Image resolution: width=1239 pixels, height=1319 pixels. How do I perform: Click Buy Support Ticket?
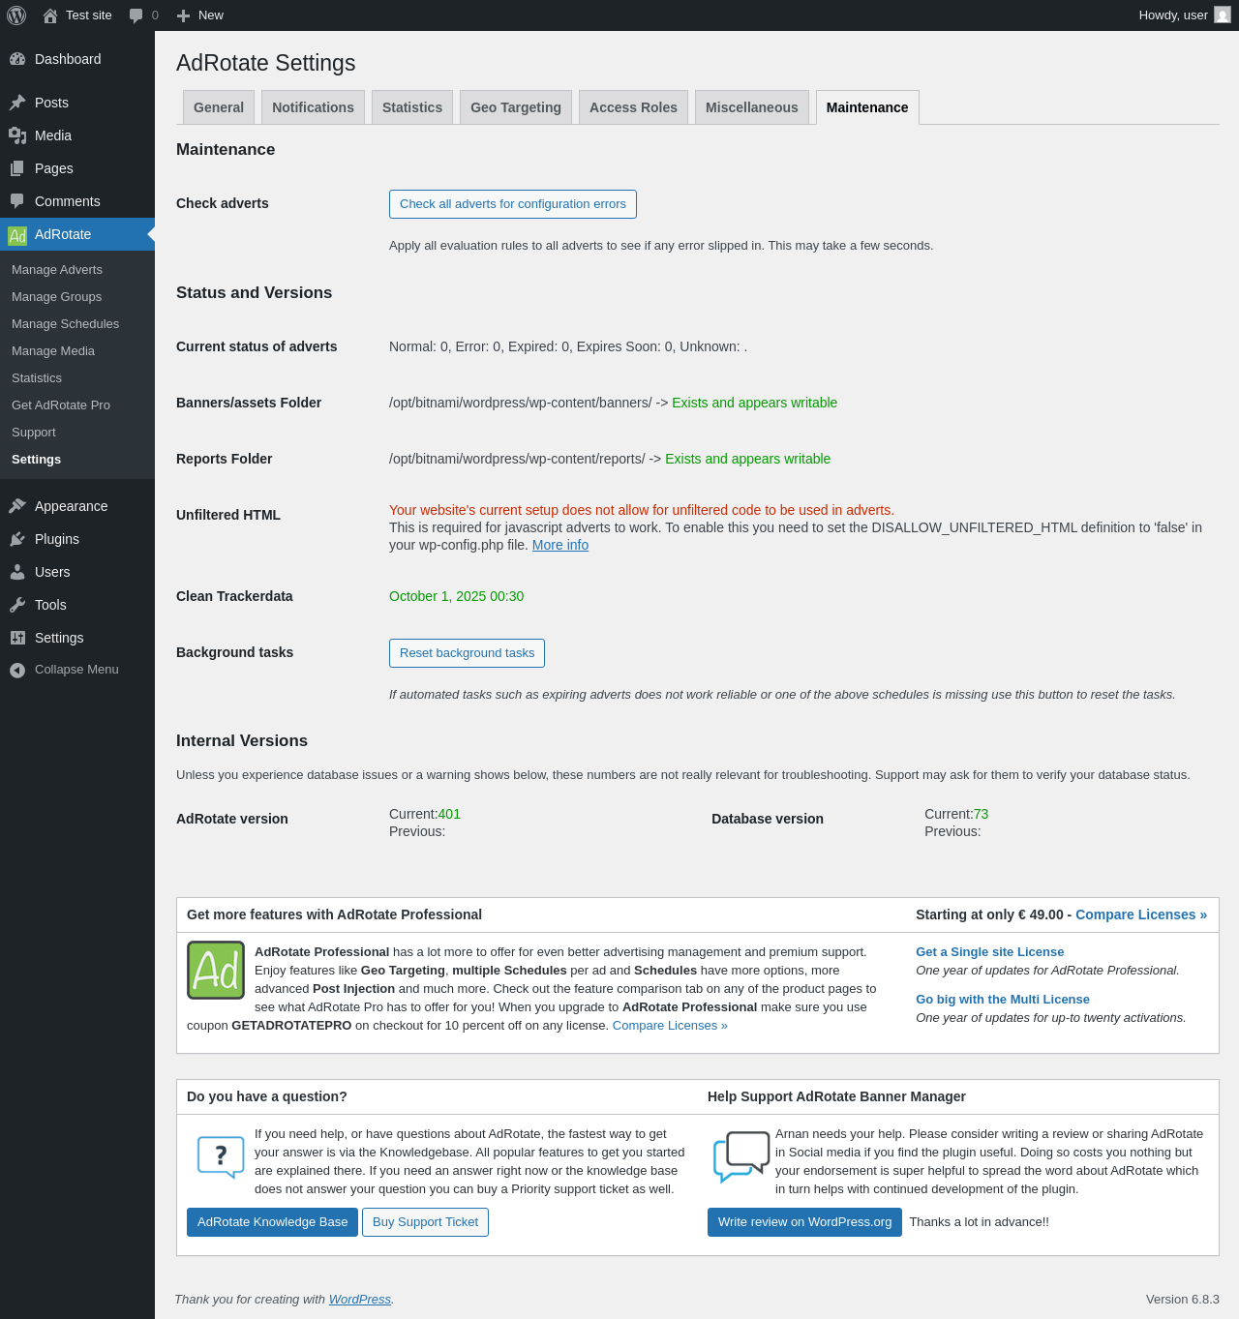click(x=425, y=1222)
